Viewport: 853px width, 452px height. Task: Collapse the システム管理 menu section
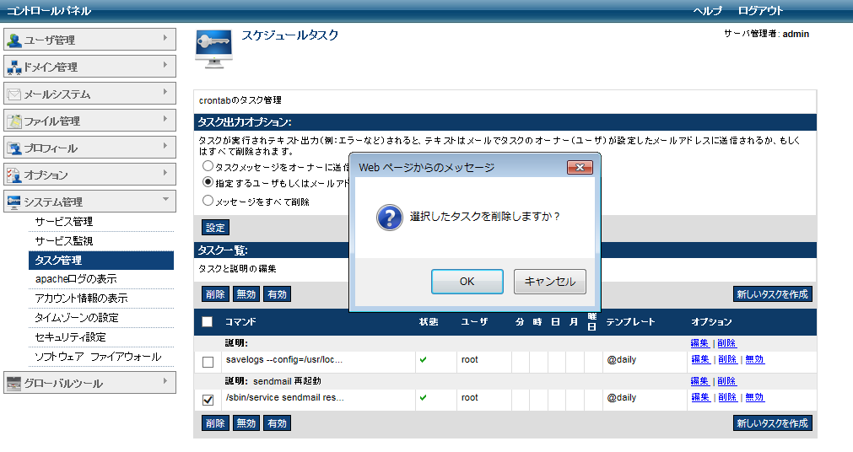(165, 201)
